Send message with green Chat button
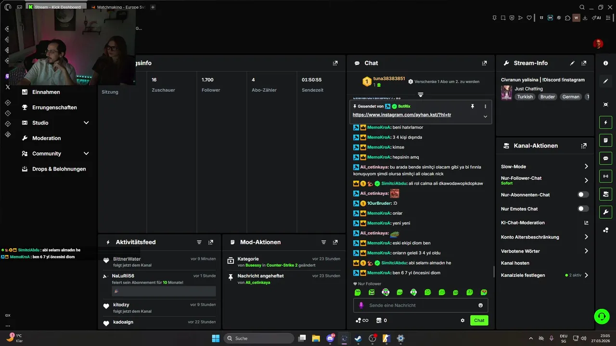 point(479,321)
